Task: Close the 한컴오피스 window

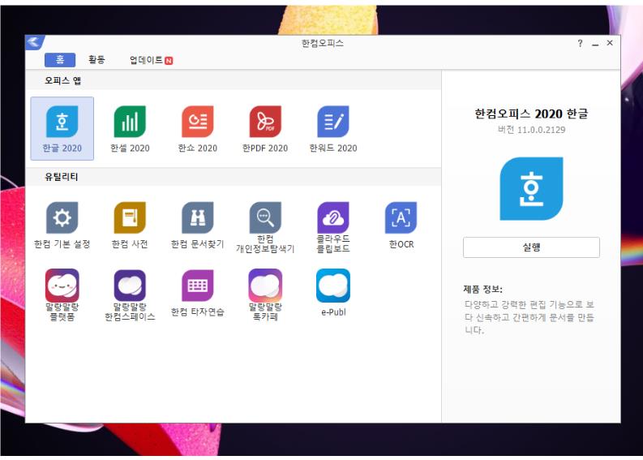Action: [610, 43]
